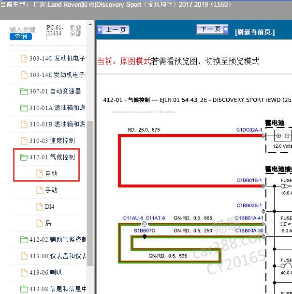Click wire label GN-RD, 0.5, 665
Viewport: 292px width, 294px height.
(x=193, y=218)
